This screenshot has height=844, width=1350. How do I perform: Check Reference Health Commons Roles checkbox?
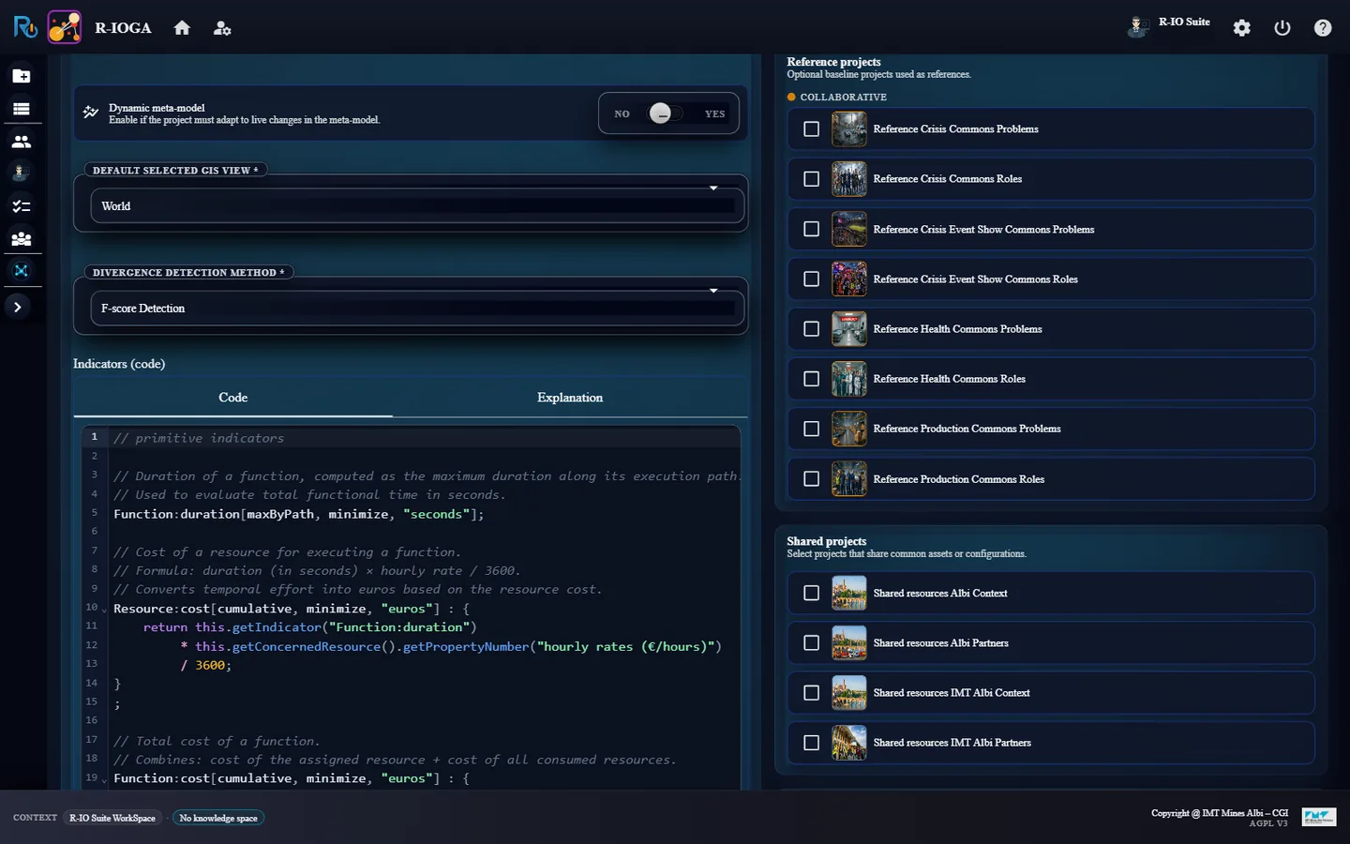pyautogui.click(x=812, y=379)
